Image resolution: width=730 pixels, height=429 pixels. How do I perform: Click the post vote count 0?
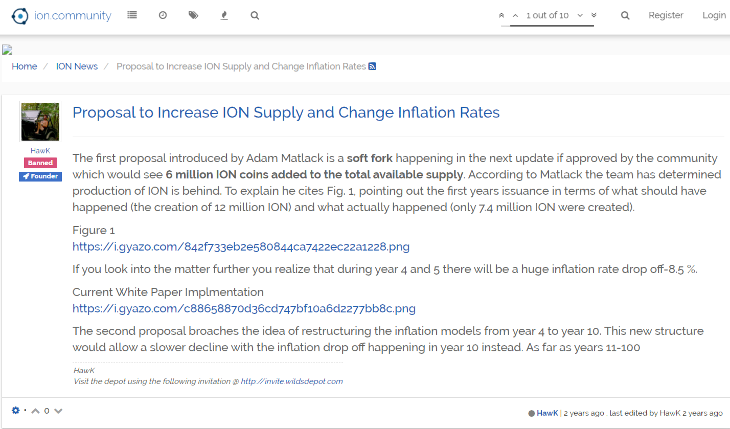click(47, 411)
